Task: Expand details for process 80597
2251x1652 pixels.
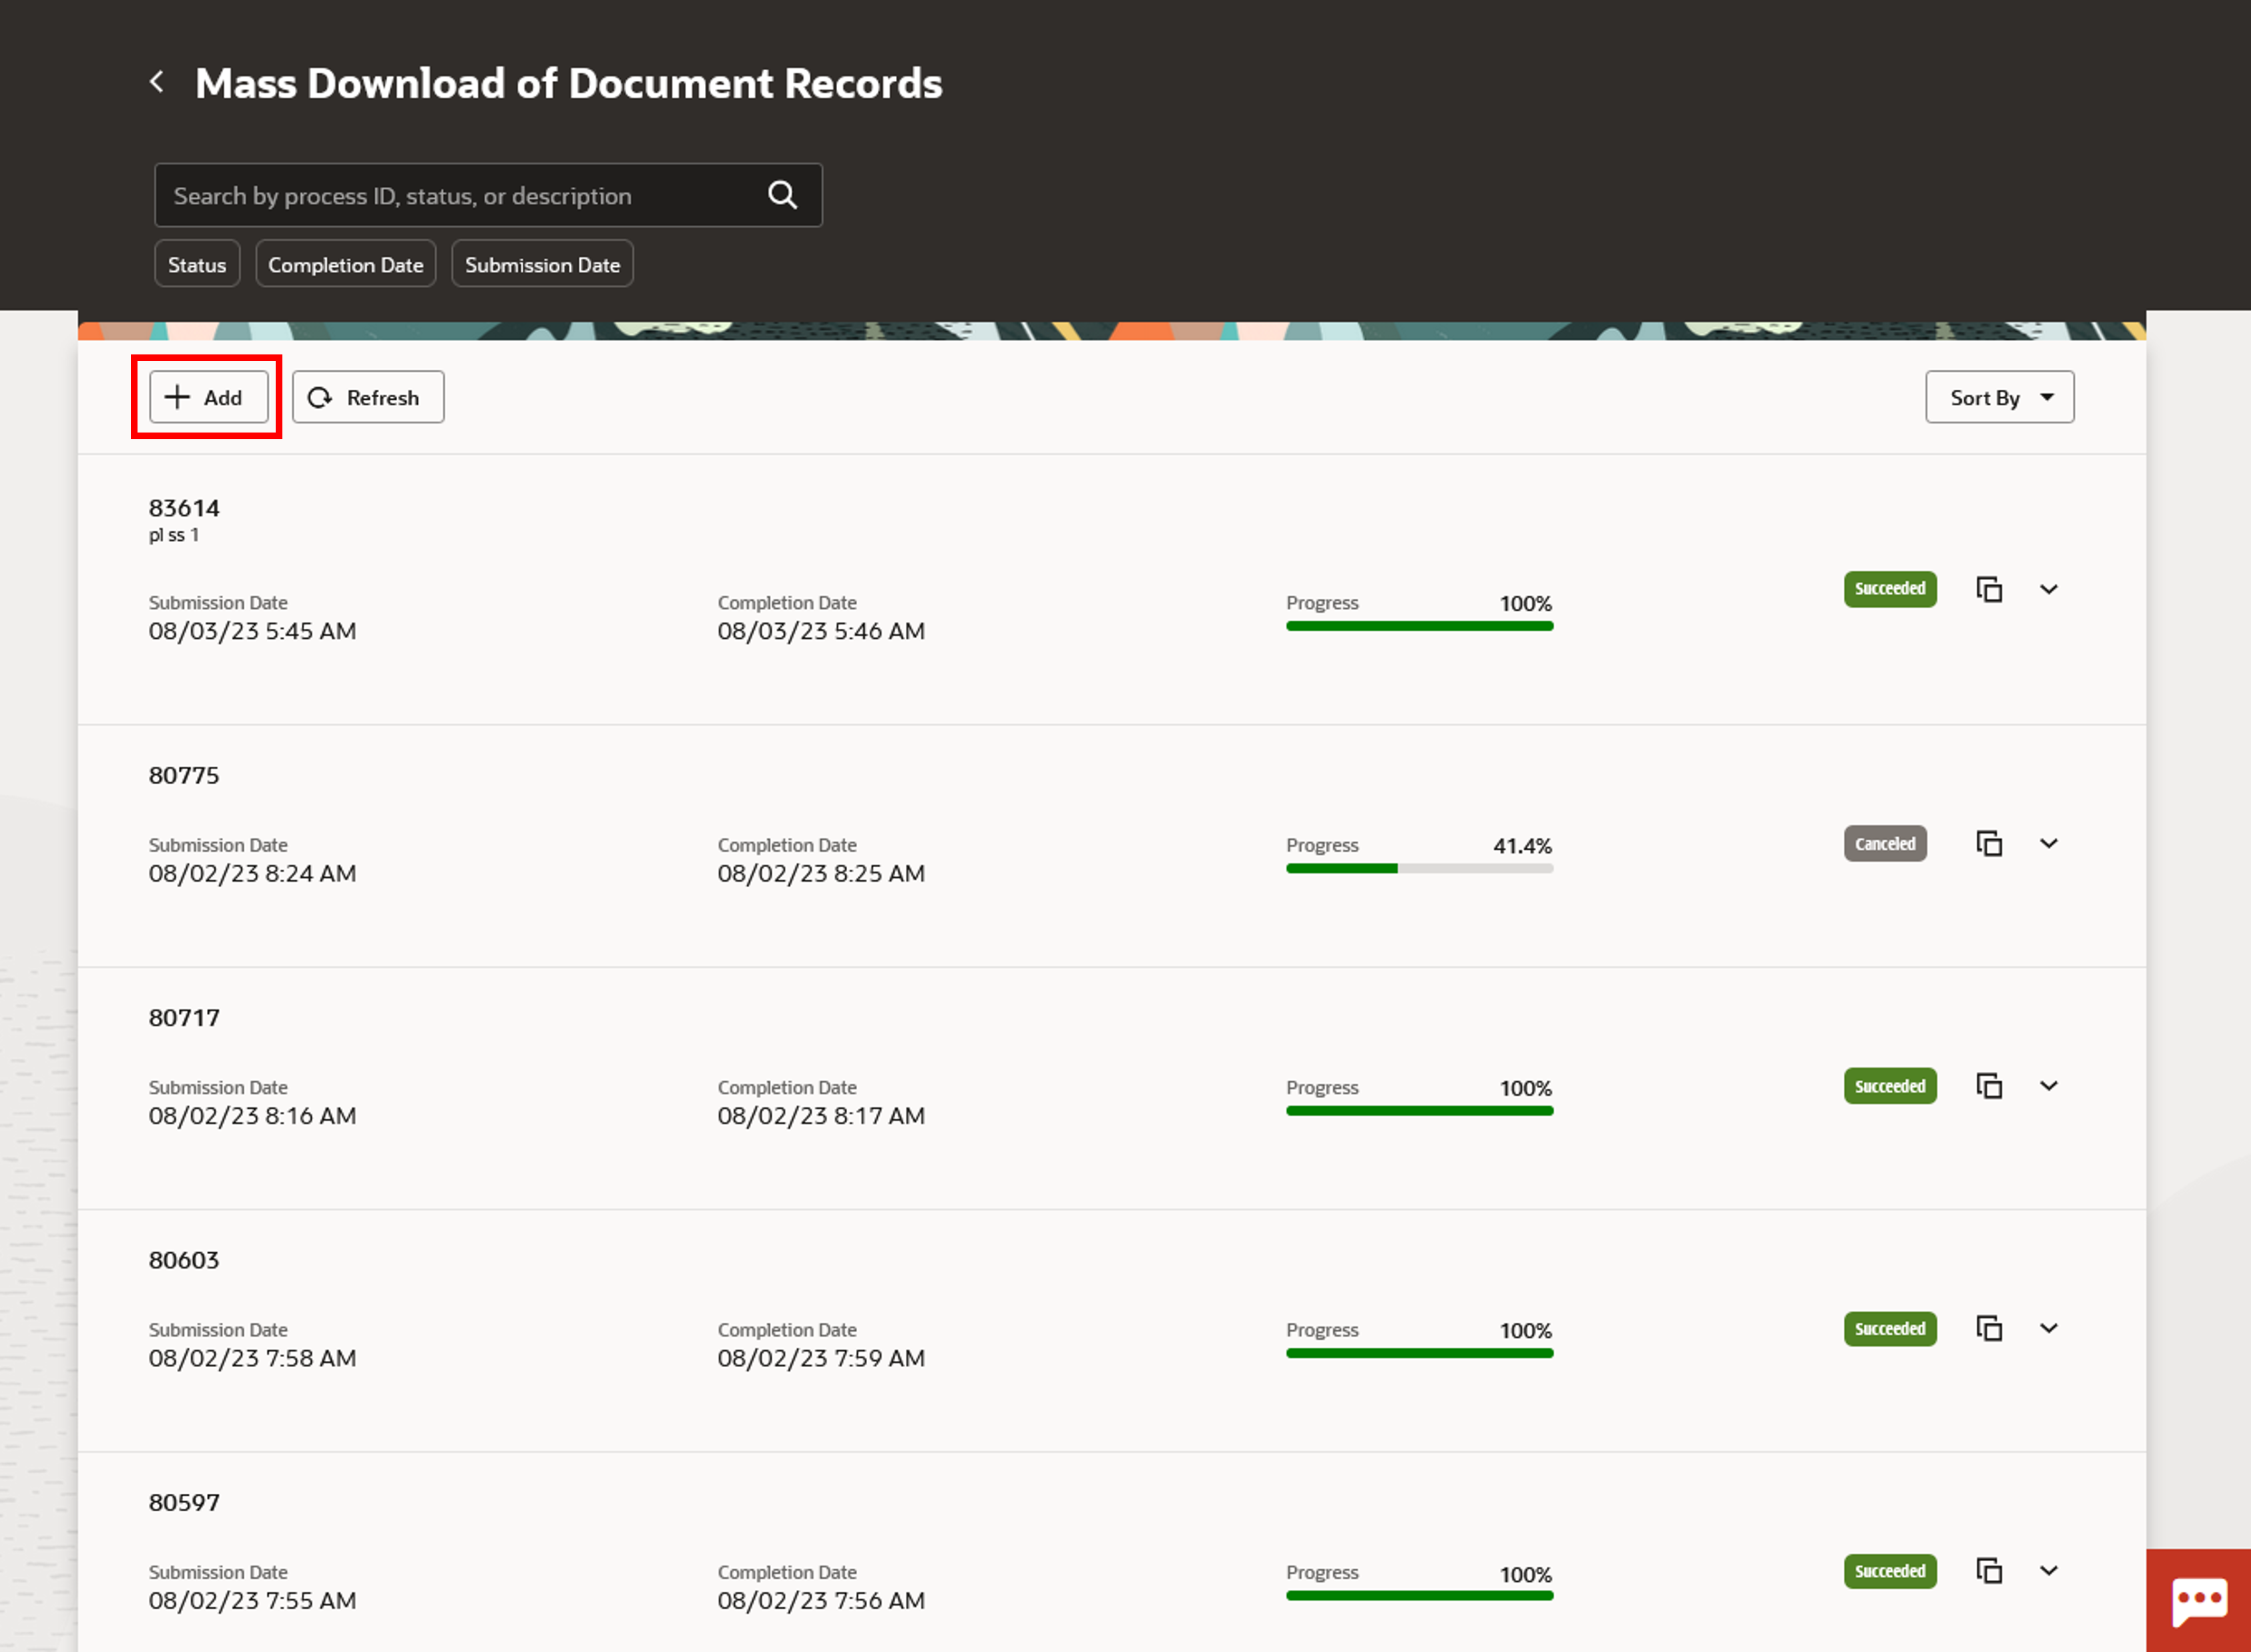Action: pos(2048,1570)
